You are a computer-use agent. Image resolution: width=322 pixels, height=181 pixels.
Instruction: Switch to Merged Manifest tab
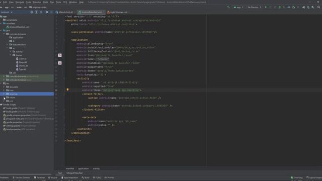coord(74,173)
